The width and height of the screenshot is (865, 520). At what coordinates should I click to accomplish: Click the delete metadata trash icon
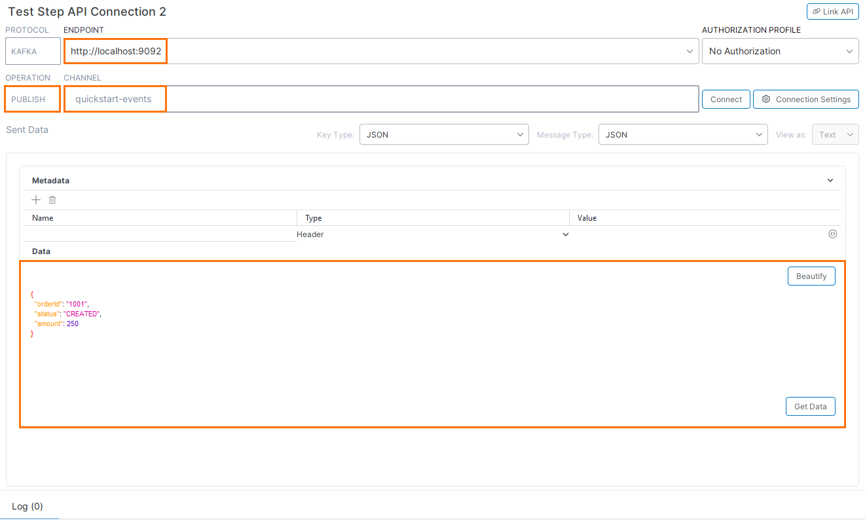(52, 200)
